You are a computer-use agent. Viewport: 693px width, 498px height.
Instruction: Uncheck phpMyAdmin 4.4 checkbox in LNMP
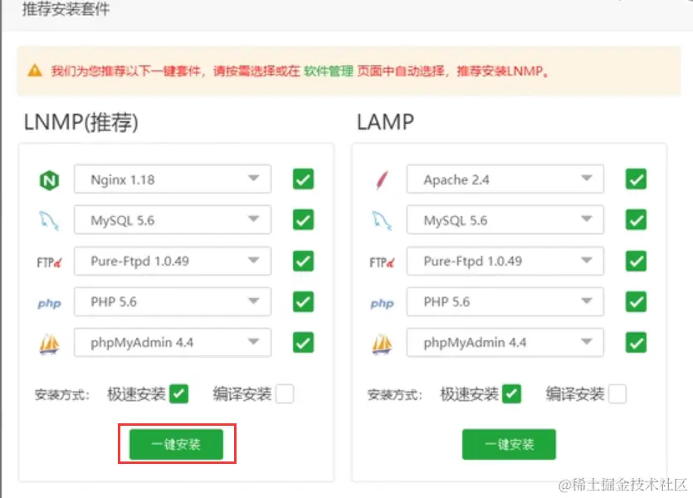[x=303, y=343]
